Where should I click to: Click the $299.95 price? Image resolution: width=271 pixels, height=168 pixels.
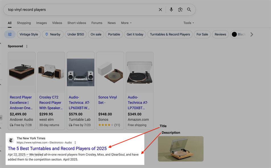46,114
